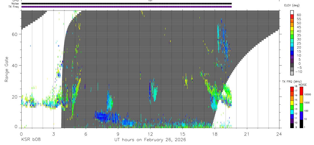Viewport: 314px width, 145px height.
Task: Click the '55' label on ELEV scale
Action: pos(299,19)
